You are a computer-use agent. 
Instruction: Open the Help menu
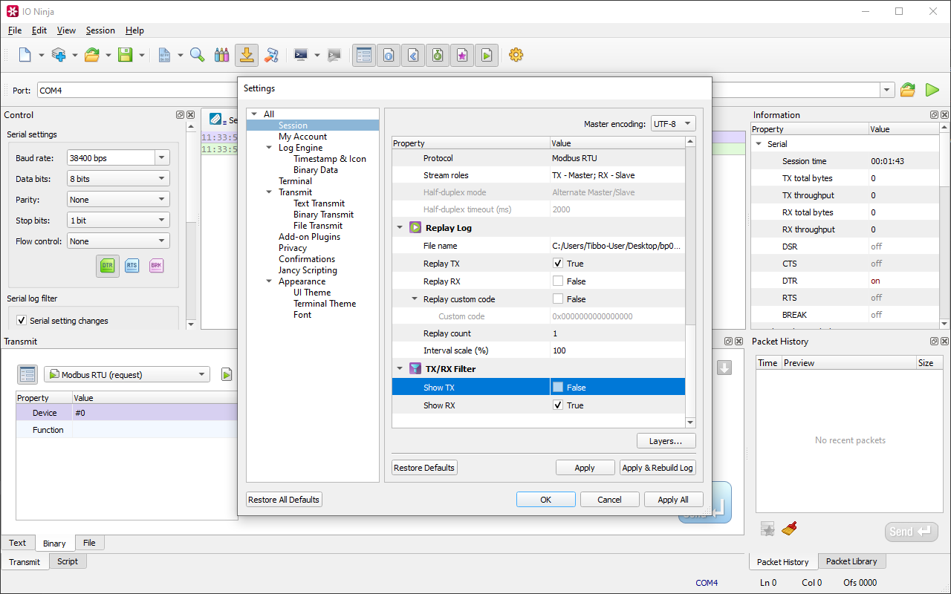(134, 30)
